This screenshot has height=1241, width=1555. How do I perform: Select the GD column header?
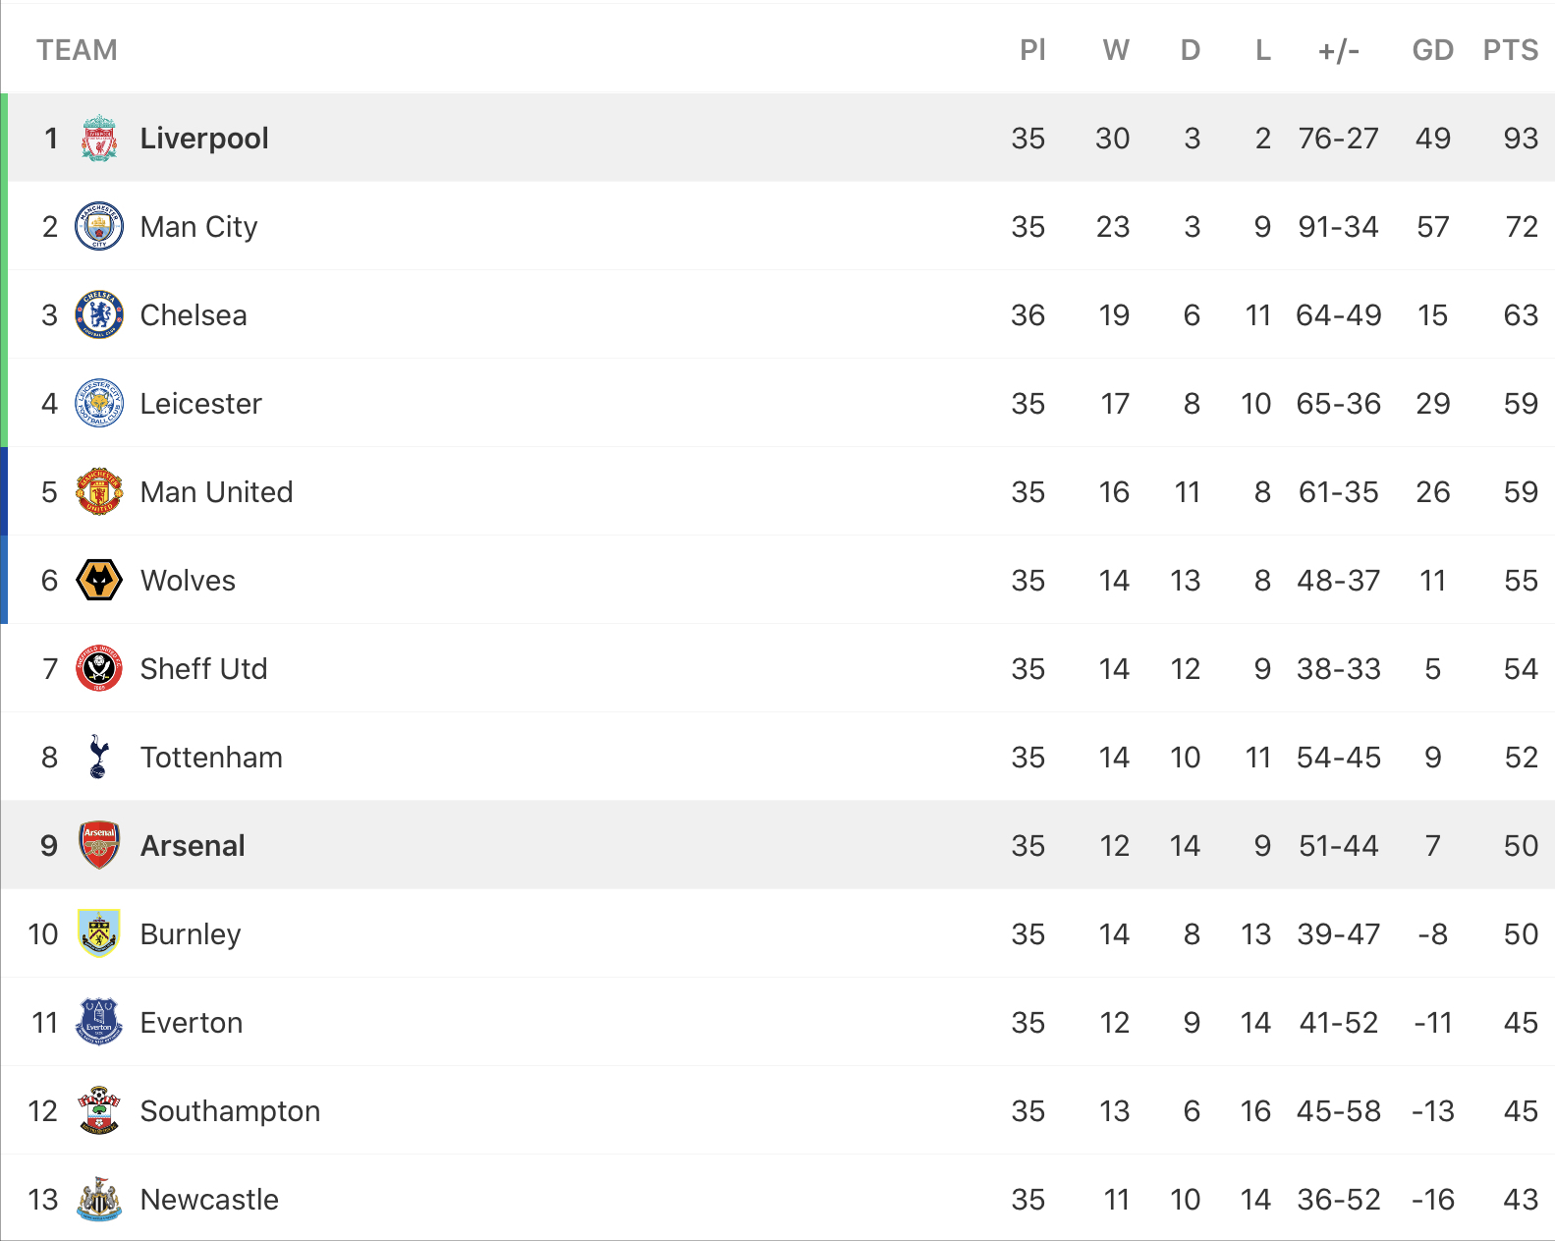pos(1433,50)
